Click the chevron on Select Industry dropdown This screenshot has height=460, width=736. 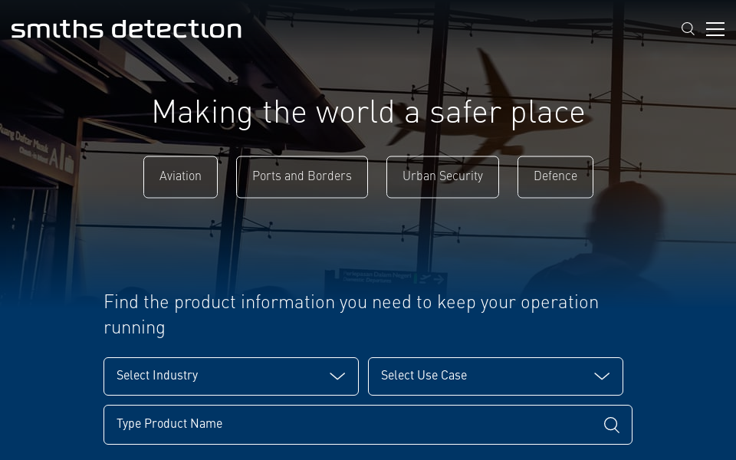click(337, 376)
